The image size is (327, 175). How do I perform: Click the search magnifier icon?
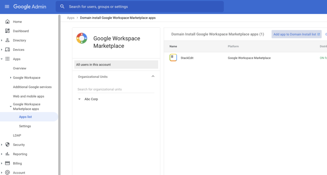pyautogui.click(x=62, y=6)
